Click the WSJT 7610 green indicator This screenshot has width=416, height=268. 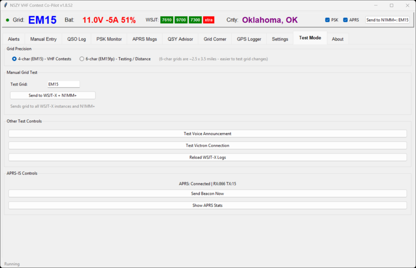[x=167, y=20]
